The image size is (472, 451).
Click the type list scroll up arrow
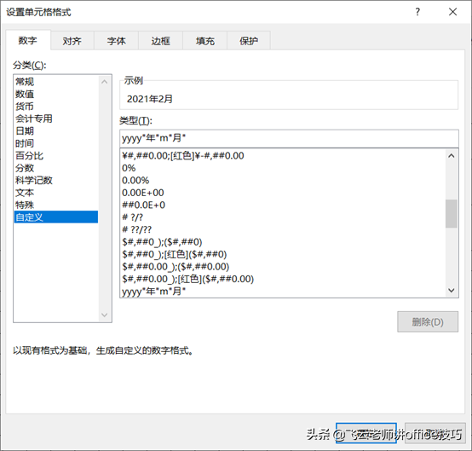(452, 156)
